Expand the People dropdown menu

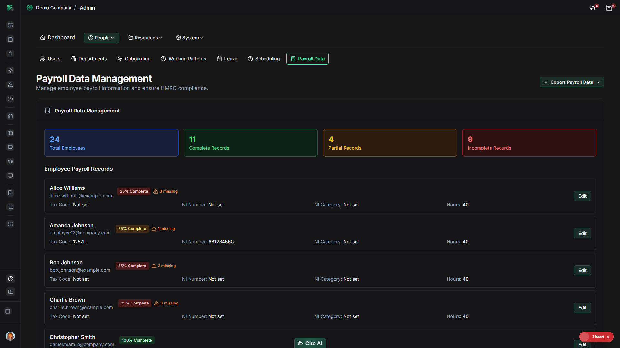tap(101, 38)
